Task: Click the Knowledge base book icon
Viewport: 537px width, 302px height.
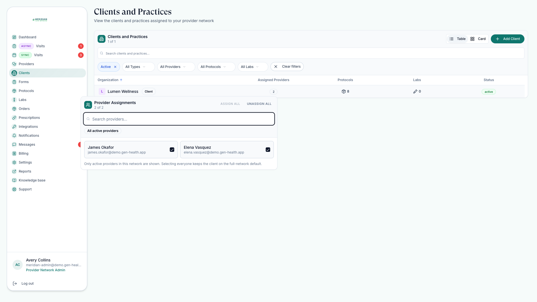Action: point(14,180)
